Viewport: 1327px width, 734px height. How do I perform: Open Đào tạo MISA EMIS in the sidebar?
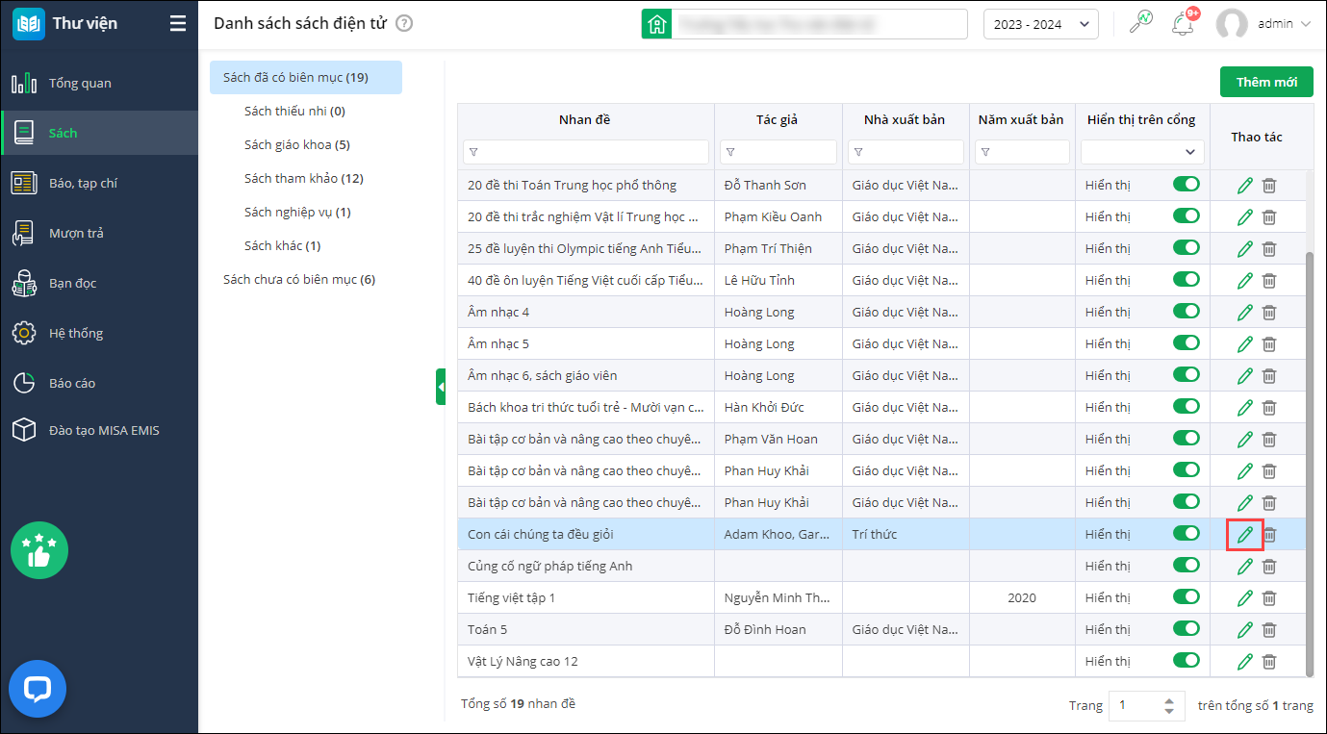coord(99,430)
